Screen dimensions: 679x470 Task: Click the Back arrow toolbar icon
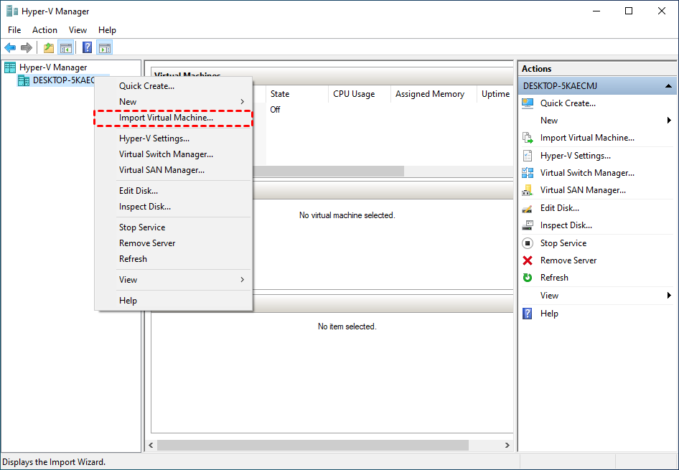[10, 47]
